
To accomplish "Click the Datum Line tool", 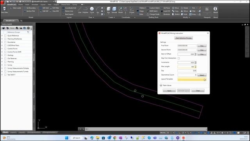I will (x=68, y=11).
